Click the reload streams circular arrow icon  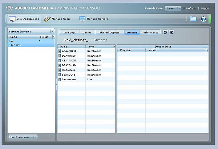tap(165, 32)
